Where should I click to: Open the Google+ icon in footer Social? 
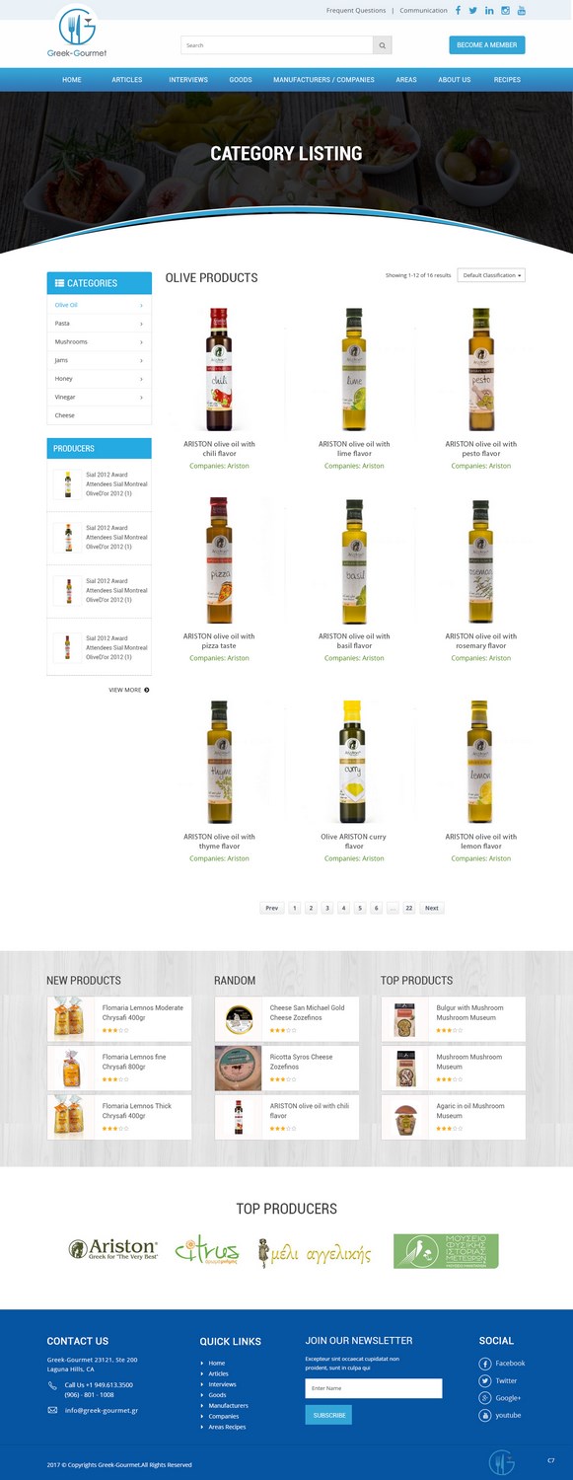click(x=485, y=1398)
